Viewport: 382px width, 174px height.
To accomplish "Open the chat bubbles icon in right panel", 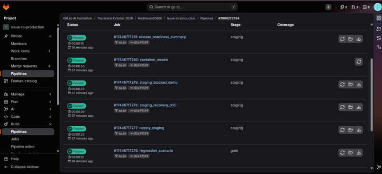I will (379, 29).
